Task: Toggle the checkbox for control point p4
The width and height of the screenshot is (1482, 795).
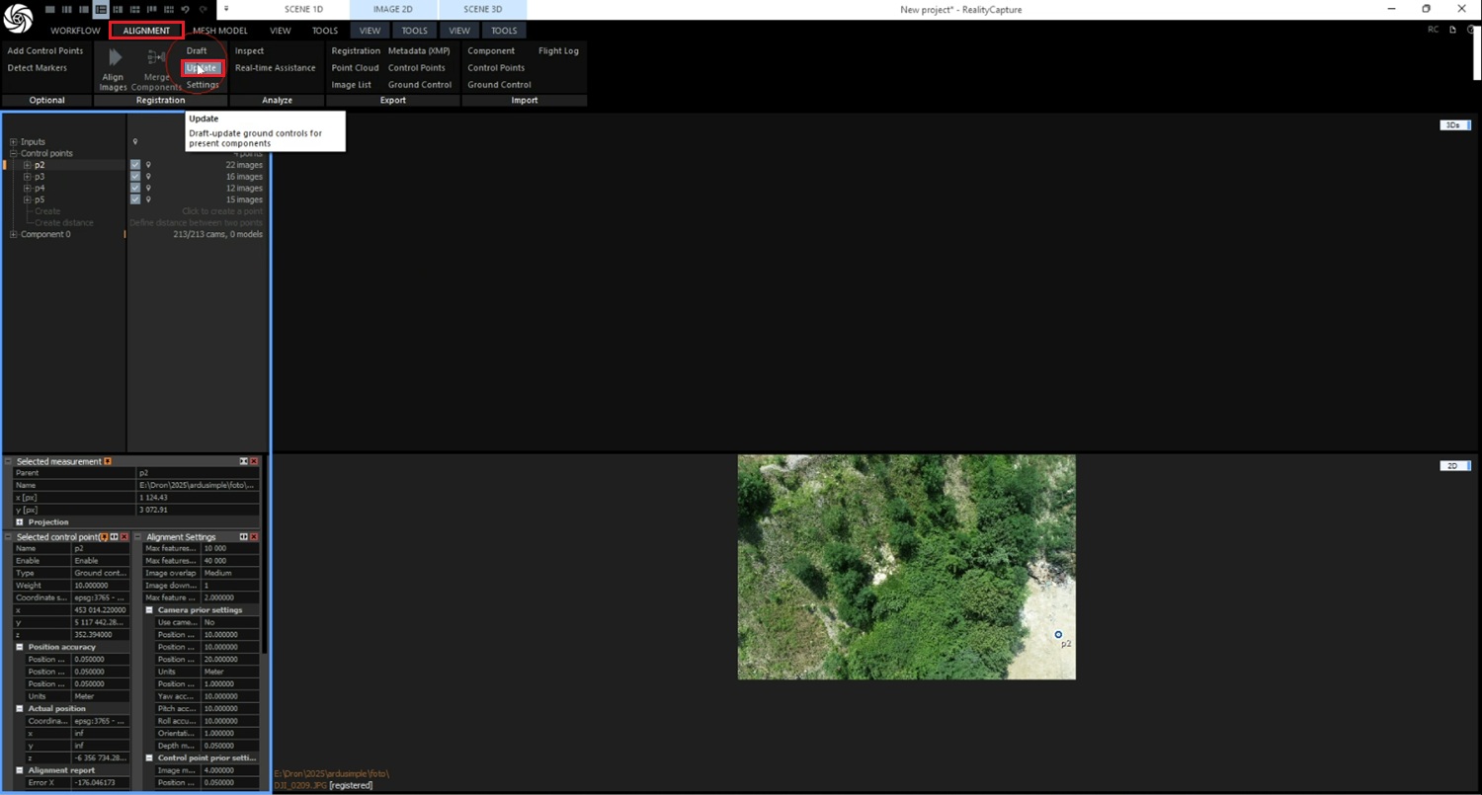Action: (x=135, y=188)
